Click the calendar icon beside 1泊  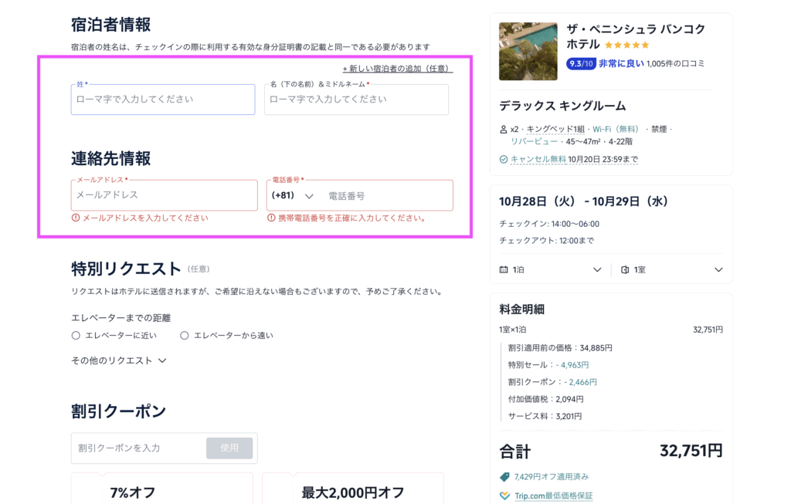pos(504,270)
